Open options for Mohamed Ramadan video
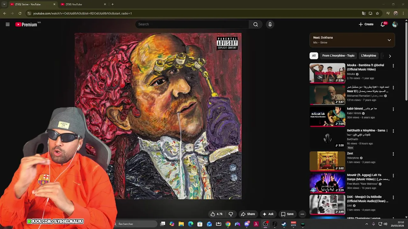Viewport: 408px width, 229px height. coord(393,88)
